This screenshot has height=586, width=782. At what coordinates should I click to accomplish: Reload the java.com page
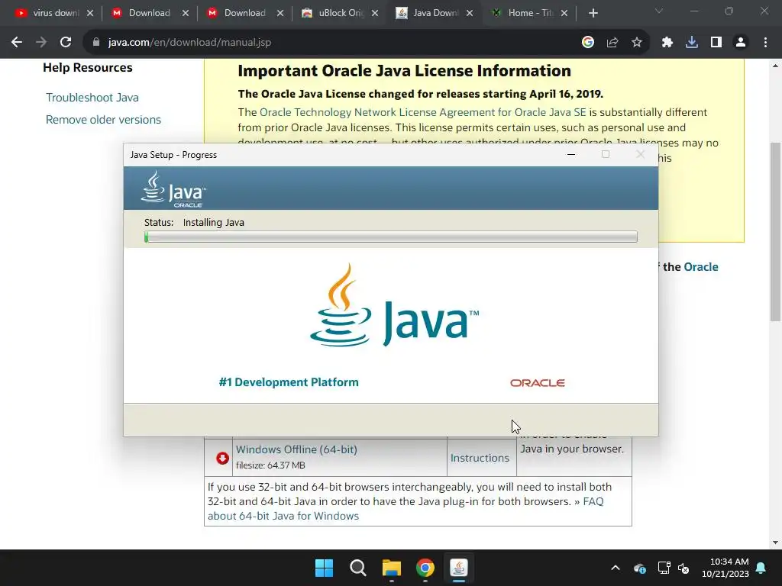tap(66, 43)
